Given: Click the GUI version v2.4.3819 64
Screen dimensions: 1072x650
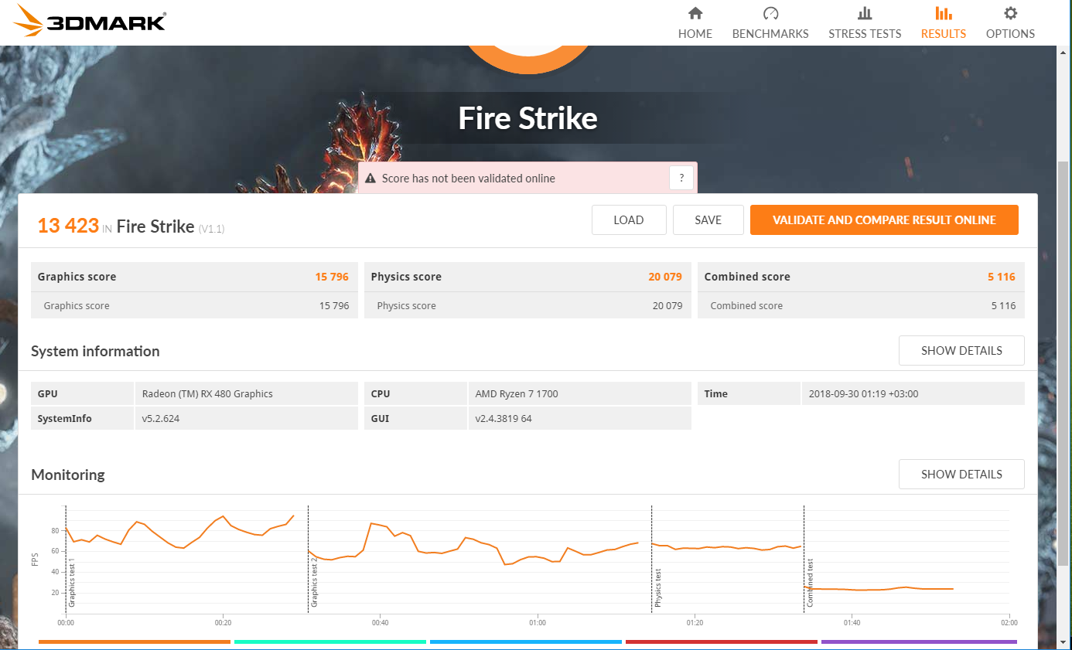Looking at the screenshot, I should tap(504, 418).
